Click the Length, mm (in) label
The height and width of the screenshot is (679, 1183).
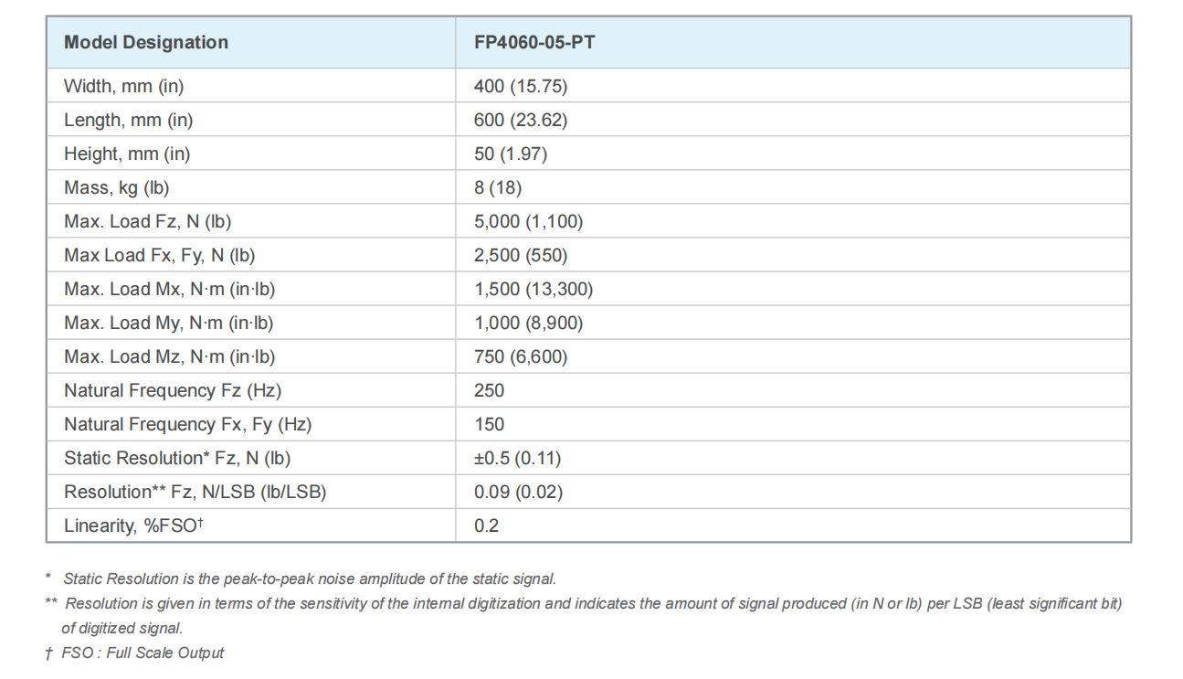(x=129, y=120)
